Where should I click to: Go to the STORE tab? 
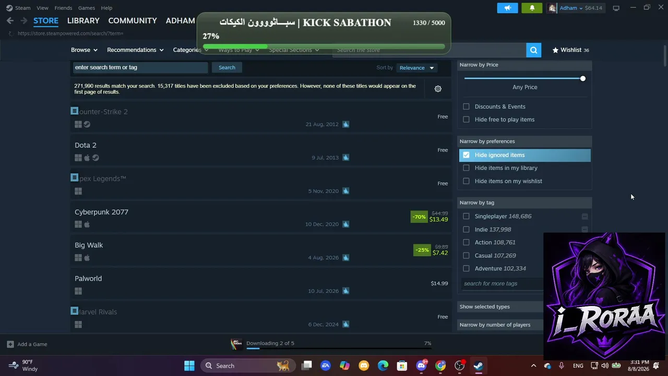(x=46, y=21)
